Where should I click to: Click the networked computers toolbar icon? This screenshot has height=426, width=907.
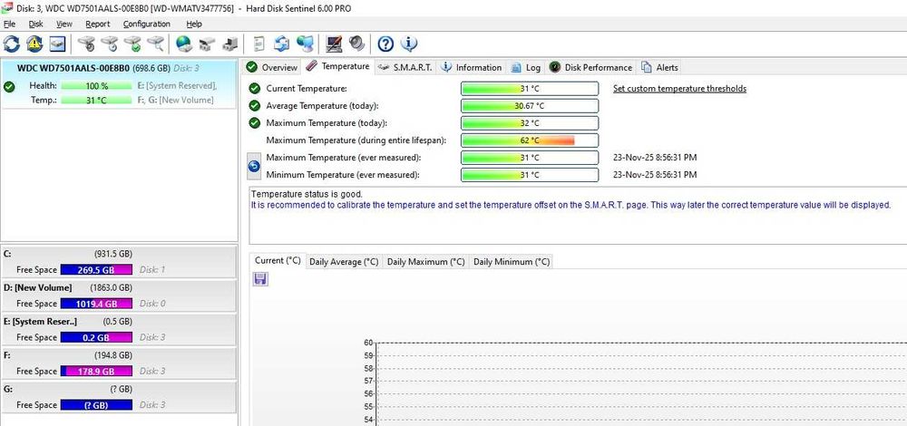(305, 44)
